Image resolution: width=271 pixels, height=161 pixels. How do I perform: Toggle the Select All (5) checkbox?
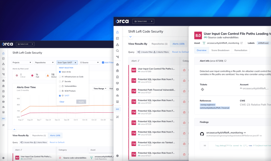(x=60, y=72)
